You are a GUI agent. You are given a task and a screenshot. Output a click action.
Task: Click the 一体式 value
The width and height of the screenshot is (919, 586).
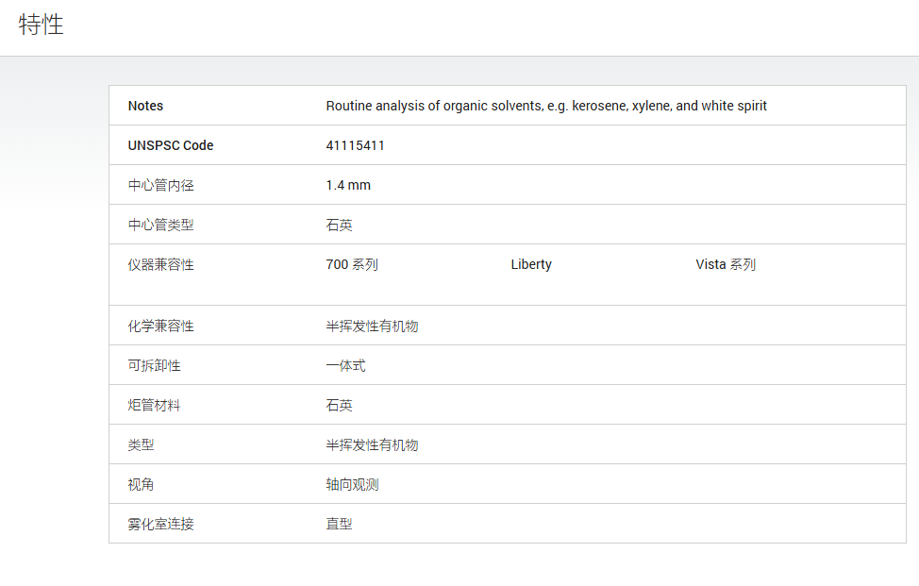click(x=345, y=366)
